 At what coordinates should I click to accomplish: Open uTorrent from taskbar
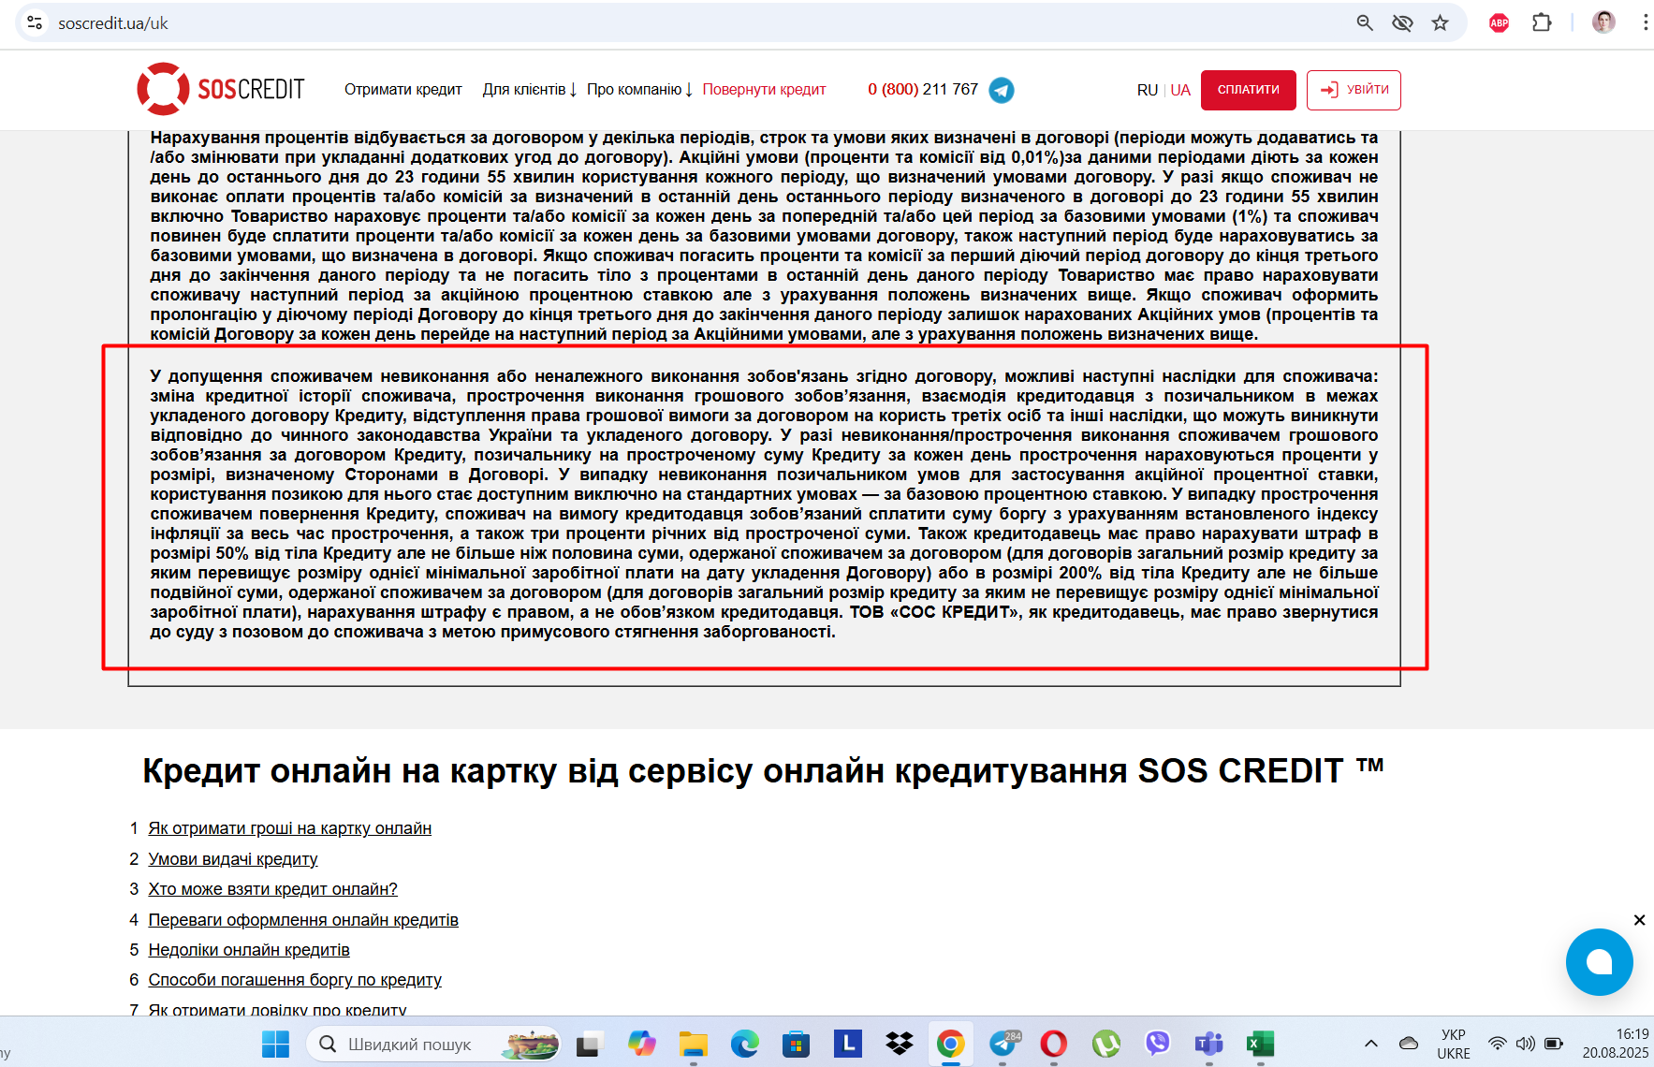pyautogui.click(x=1105, y=1044)
